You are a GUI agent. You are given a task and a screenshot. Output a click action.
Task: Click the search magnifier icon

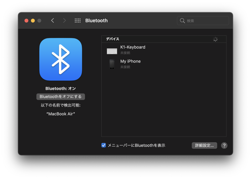[182, 21]
